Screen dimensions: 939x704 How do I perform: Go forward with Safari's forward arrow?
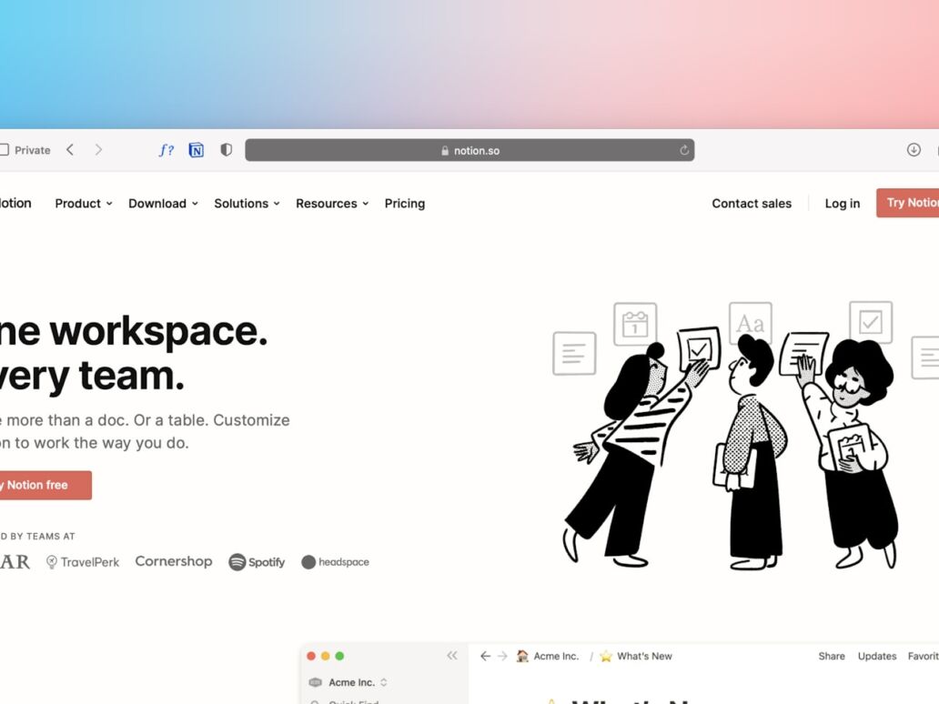click(99, 150)
